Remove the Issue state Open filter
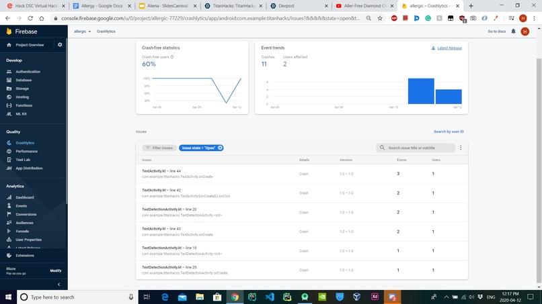 pyautogui.click(x=220, y=148)
